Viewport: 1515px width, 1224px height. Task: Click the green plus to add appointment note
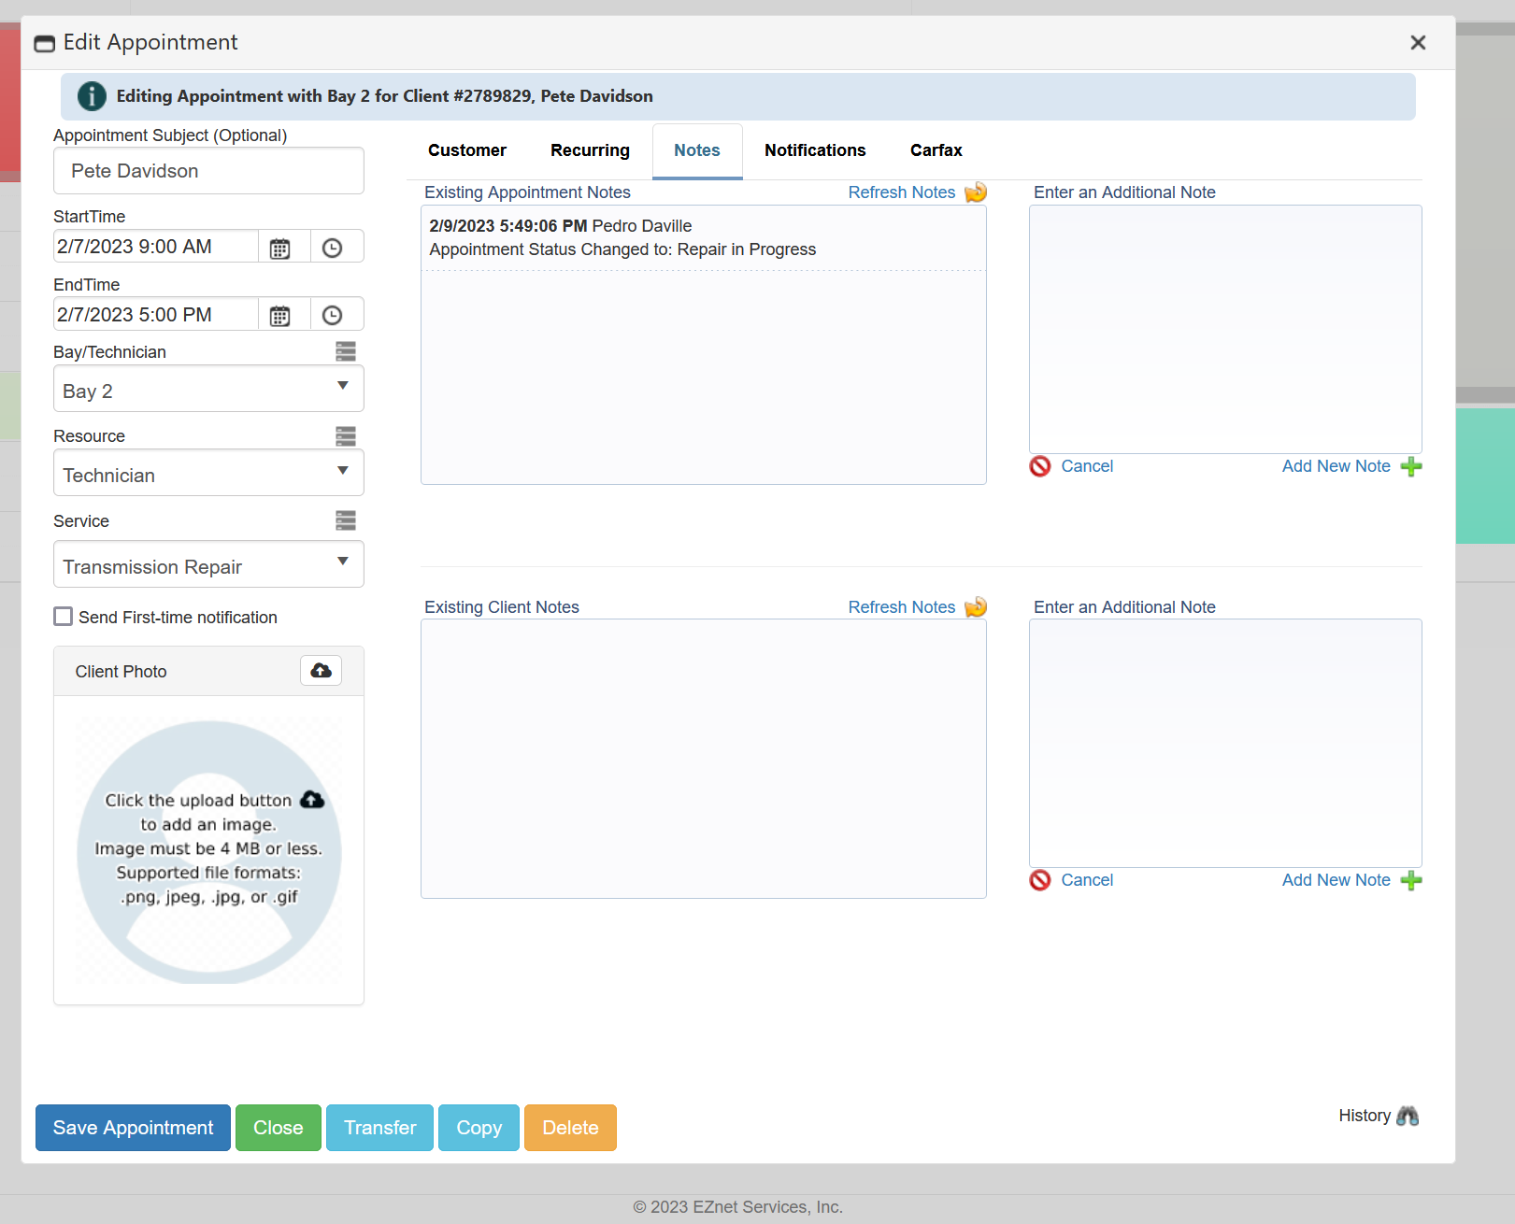click(x=1411, y=466)
